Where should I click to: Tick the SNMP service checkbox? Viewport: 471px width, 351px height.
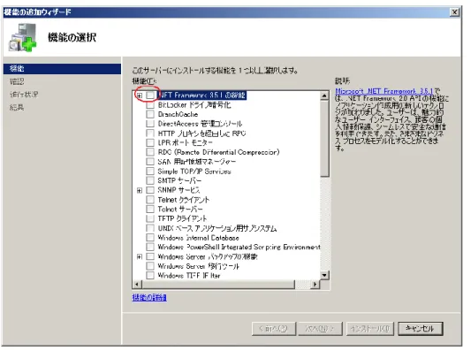pos(150,190)
